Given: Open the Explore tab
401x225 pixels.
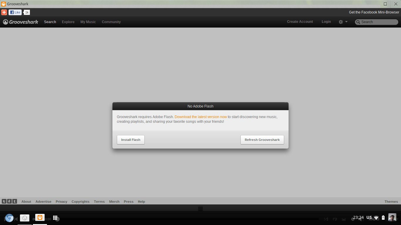Looking at the screenshot, I should click(68, 22).
